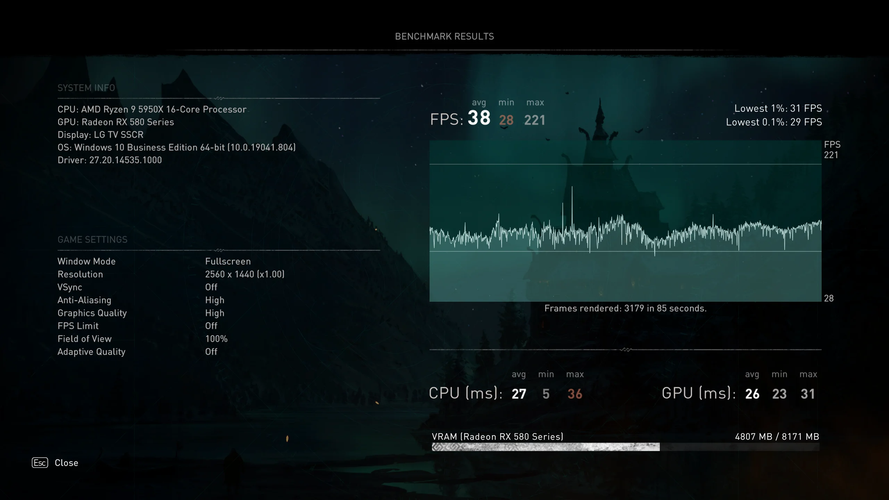Click the Frames rendered 3179 in 85 seconds text
889x500 pixels.
[625, 308]
